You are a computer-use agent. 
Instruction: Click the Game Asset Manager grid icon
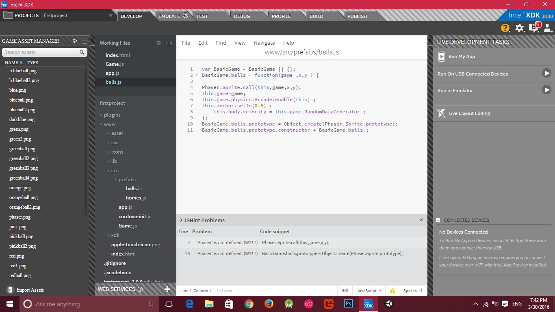pos(85,41)
